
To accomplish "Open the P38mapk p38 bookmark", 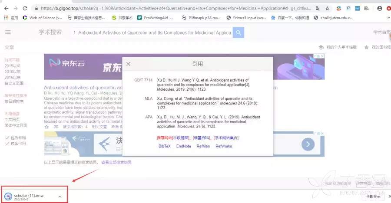I will pos(201,18).
